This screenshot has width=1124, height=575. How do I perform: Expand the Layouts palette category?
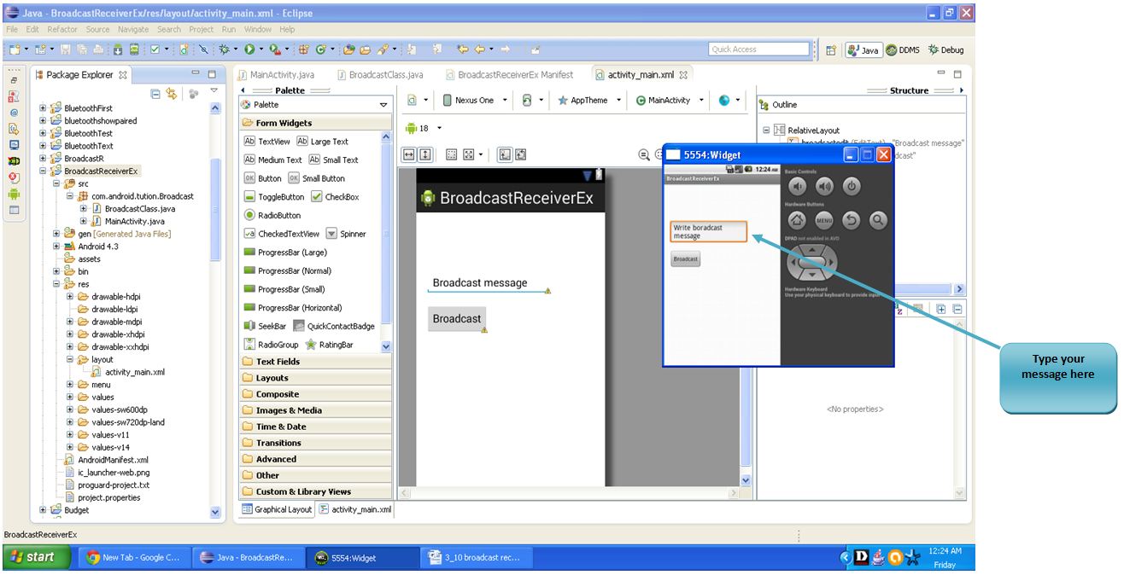pos(315,378)
